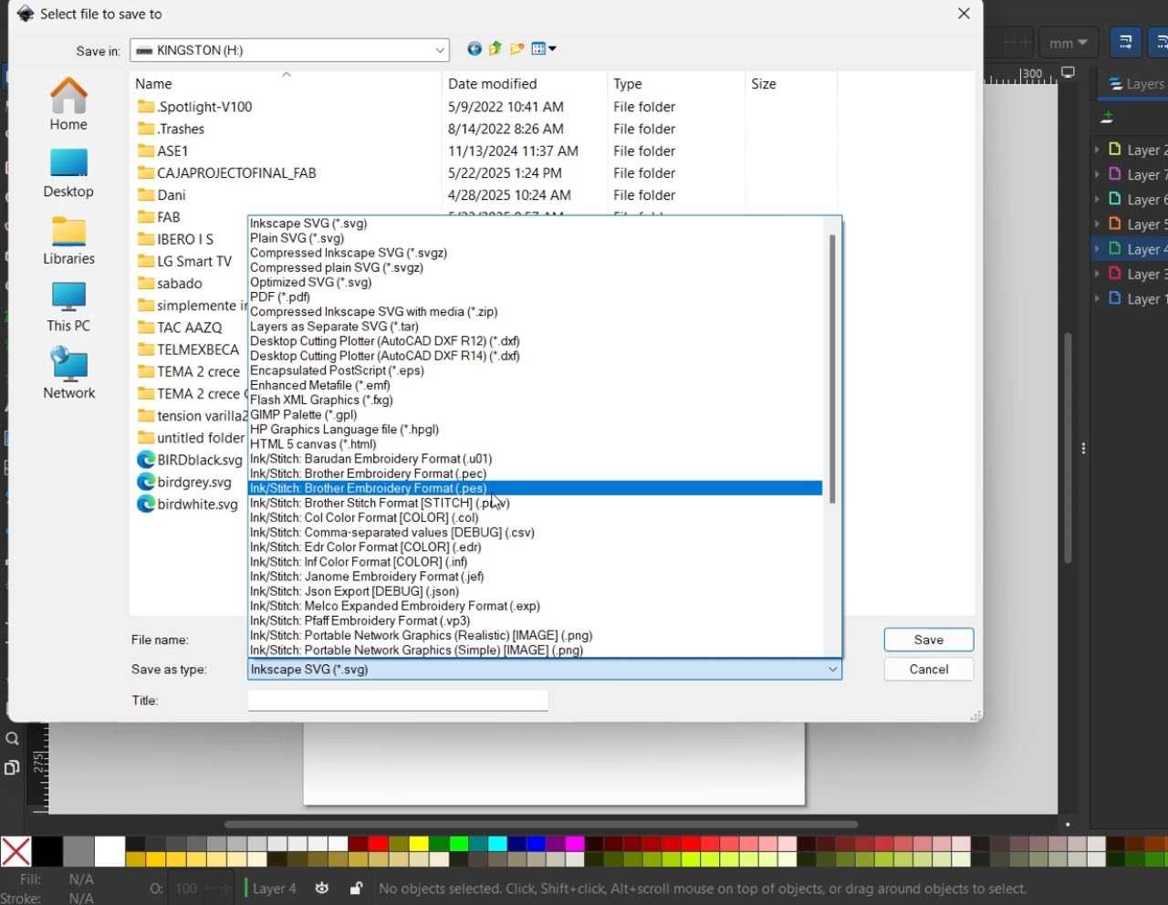Click the no-paint X swatch in palette
Screen dimensions: 1168x905
(x=16, y=852)
